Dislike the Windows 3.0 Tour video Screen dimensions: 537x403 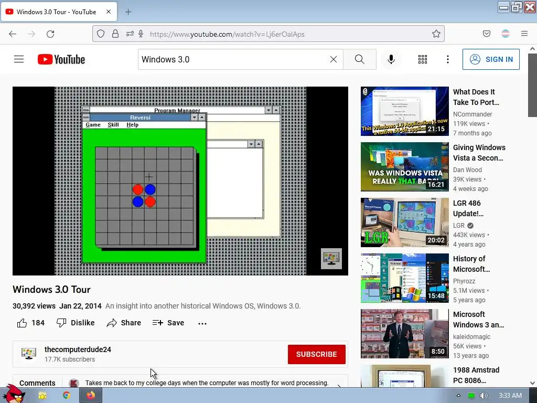[76, 323]
